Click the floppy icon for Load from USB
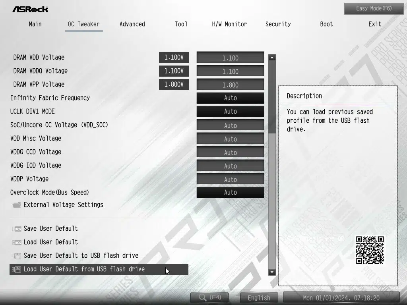Screen dimensions: 407x305 17,269
